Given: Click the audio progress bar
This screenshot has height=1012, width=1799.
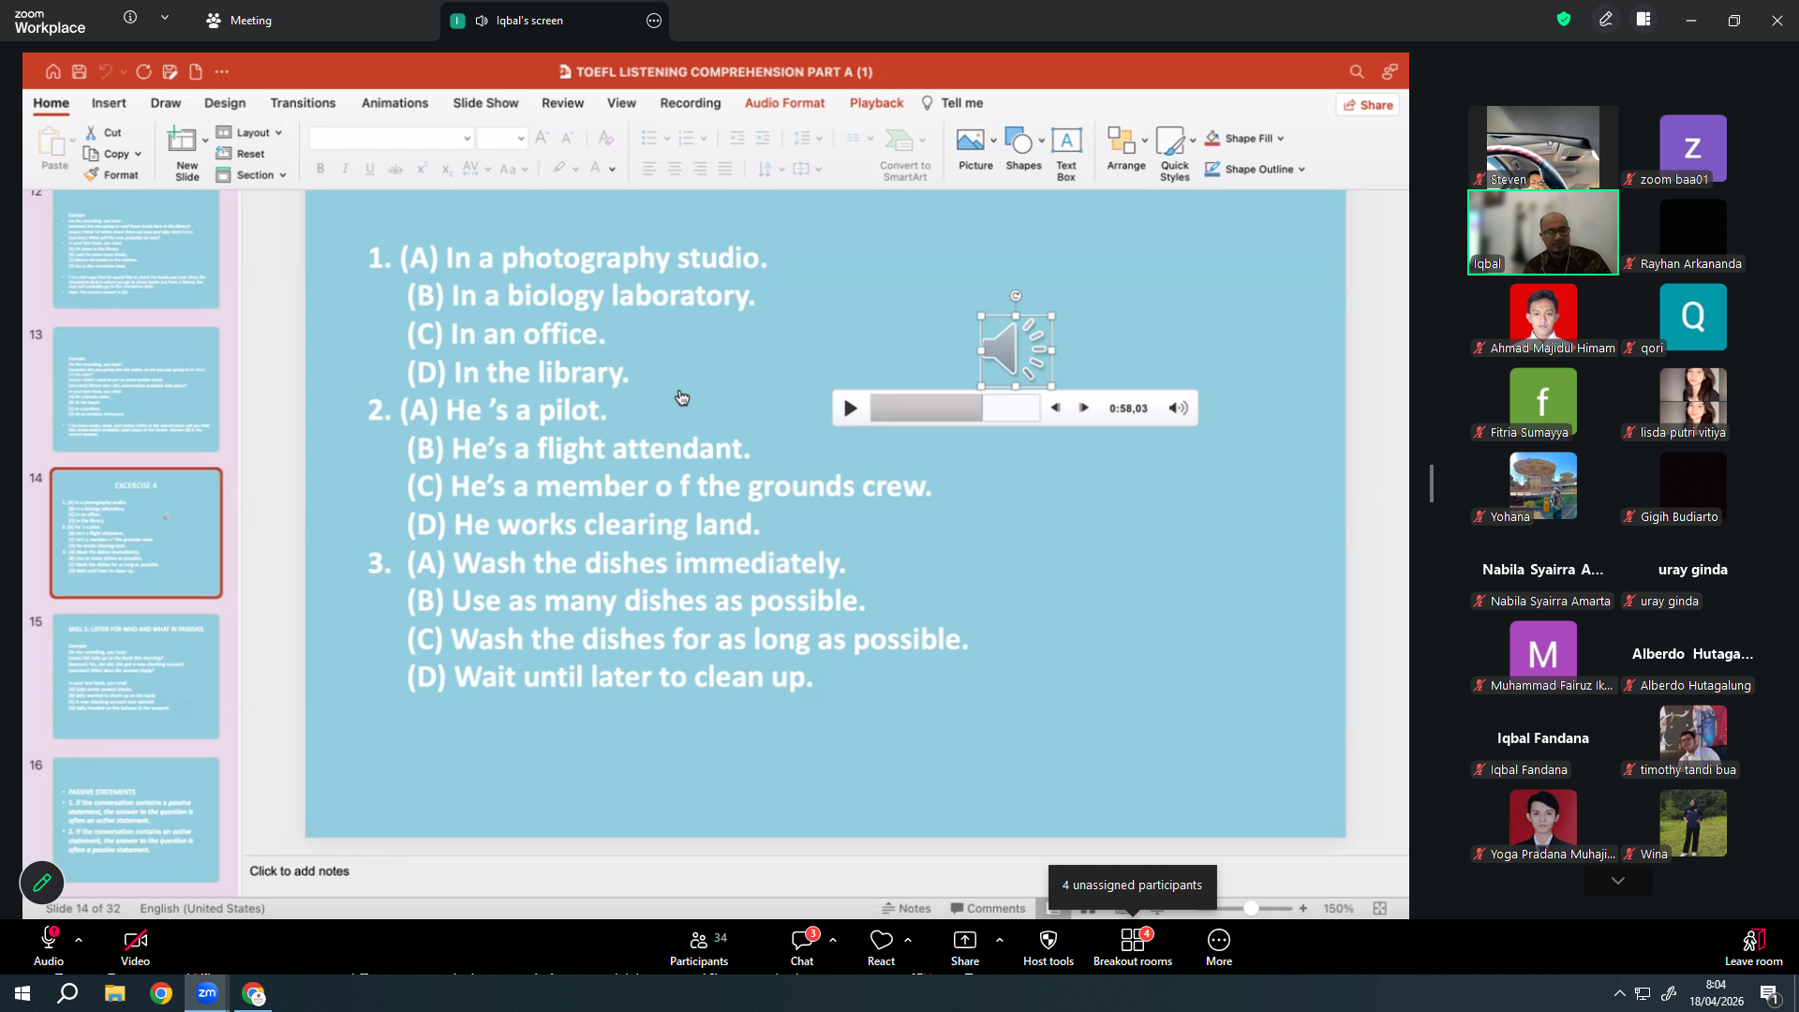Looking at the screenshot, I should click(955, 408).
